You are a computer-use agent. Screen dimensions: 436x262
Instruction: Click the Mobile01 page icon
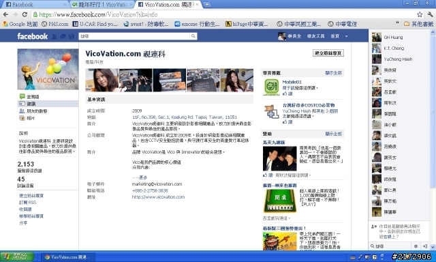pos(271,87)
